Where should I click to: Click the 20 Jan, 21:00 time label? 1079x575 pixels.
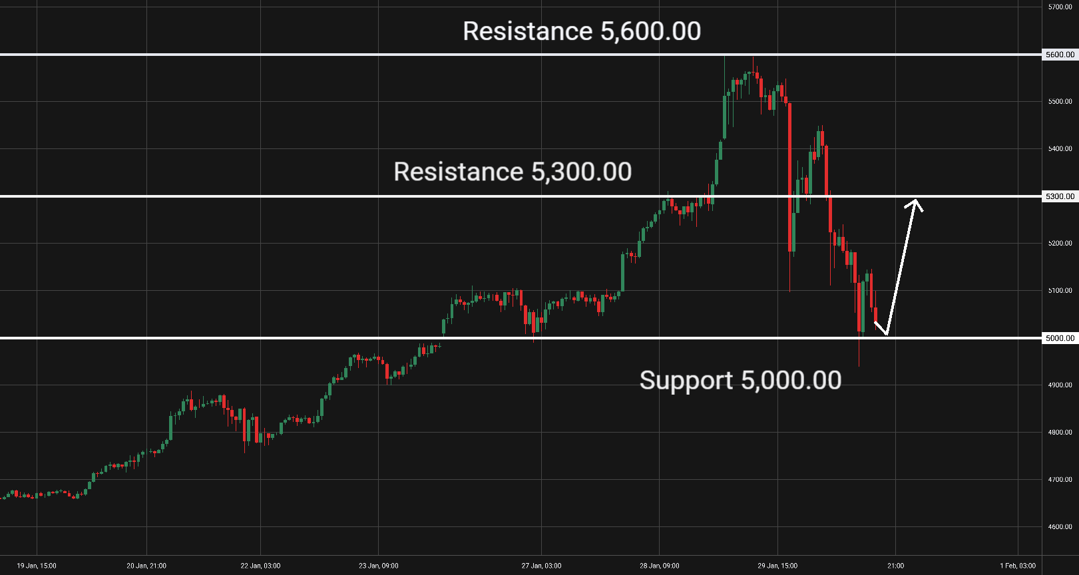[x=146, y=566]
